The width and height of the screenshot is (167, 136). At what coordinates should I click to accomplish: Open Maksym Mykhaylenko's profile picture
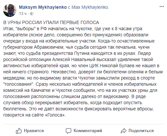10,10
